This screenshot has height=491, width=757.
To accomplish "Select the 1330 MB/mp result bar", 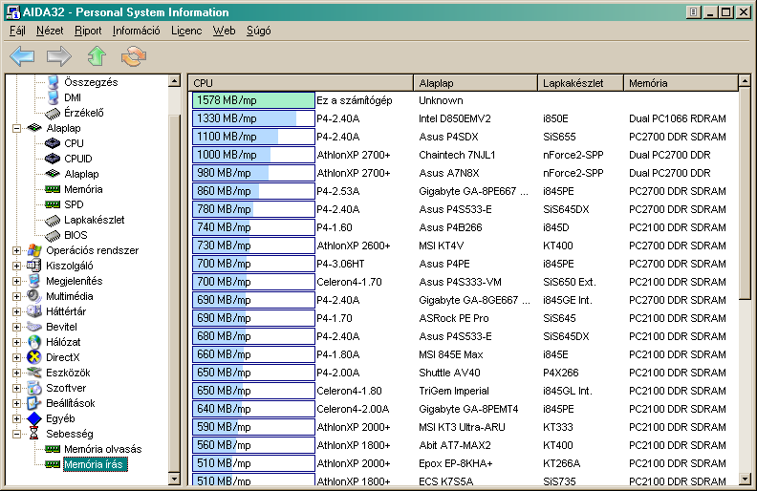I will [x=253, y=118].
